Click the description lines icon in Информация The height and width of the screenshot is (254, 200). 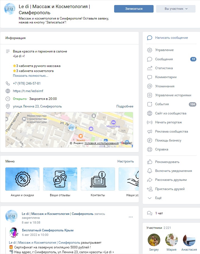pyautogui.click(x=8, y=51)
